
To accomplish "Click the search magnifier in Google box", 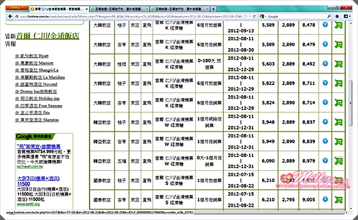I will (x=329, y=17).
